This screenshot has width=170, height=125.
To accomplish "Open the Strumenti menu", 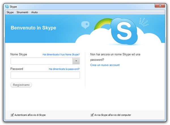I will [22, 12].
